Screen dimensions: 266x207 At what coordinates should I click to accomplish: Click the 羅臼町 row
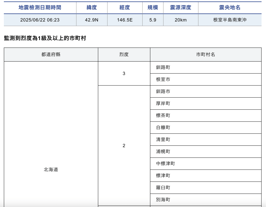pyautogui.click(x=206, y=188)
